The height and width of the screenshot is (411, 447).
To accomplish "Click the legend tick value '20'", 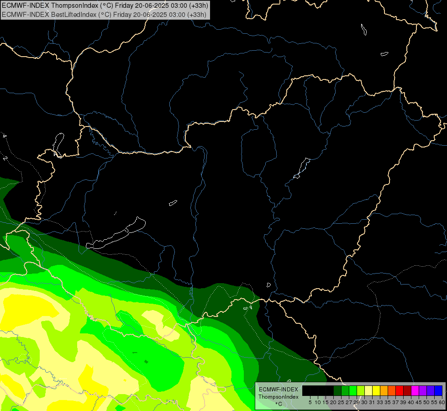I will tap(333, 402).
